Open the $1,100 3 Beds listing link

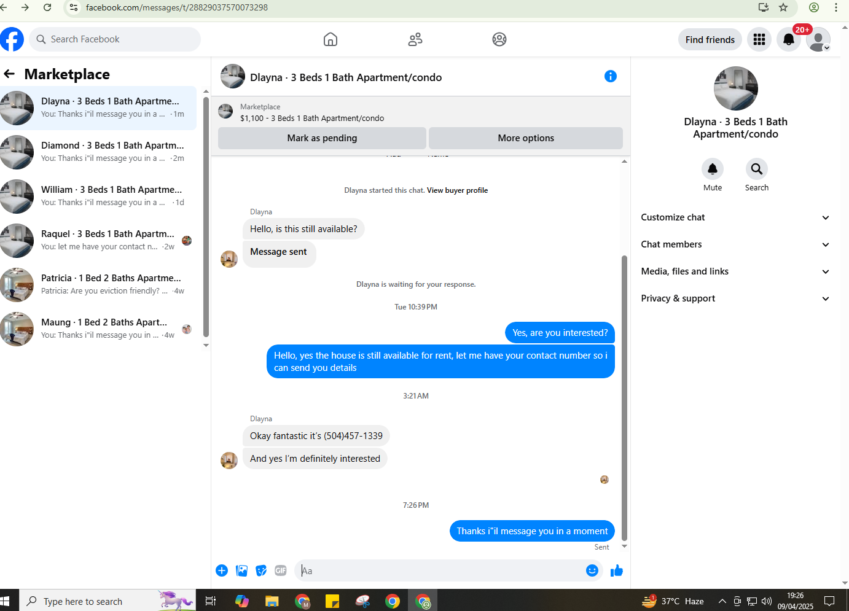312,119
